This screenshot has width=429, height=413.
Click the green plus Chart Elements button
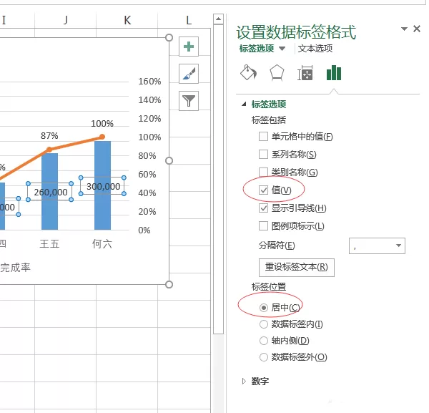(189, 47)
